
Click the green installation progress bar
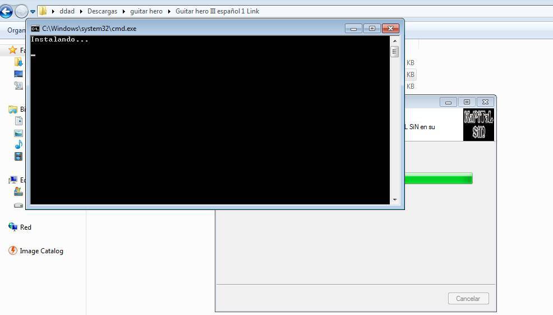[x=439, y=179]
